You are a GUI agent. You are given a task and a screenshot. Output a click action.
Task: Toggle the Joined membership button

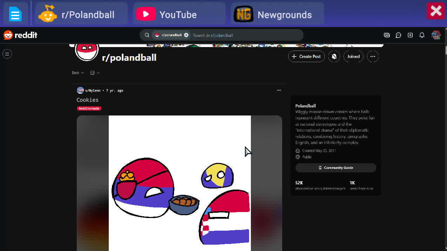(353, 57)
